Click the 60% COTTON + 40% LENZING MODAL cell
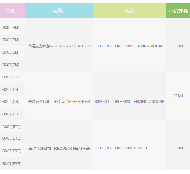Viewport: 190px width, 174px height. 130,46
